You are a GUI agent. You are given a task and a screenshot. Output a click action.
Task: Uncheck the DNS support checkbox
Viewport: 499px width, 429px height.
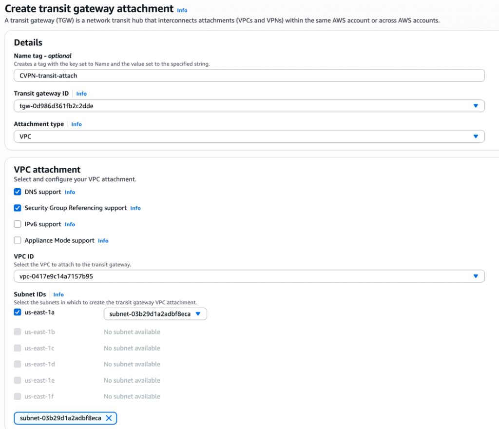[x=18, y=192]
